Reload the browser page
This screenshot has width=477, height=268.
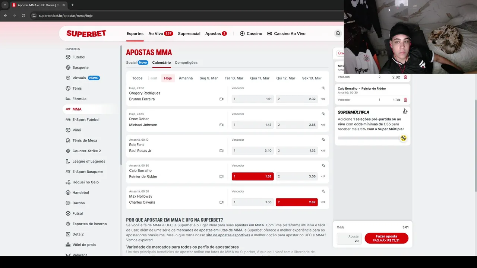click(23, 16)
